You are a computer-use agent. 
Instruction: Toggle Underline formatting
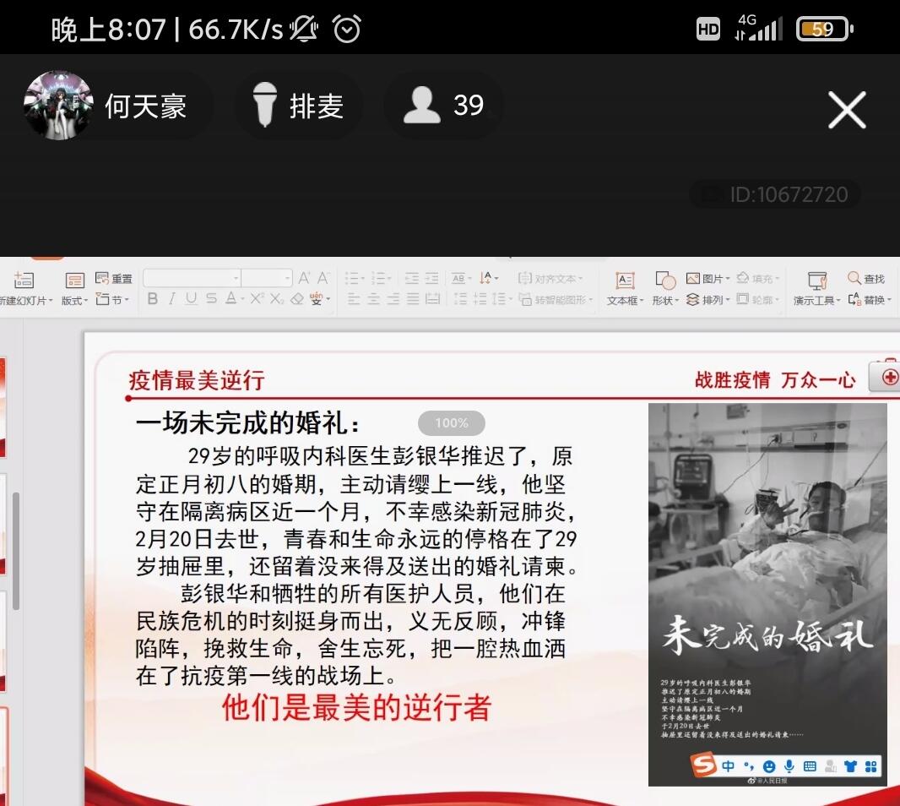coord(191,299)
